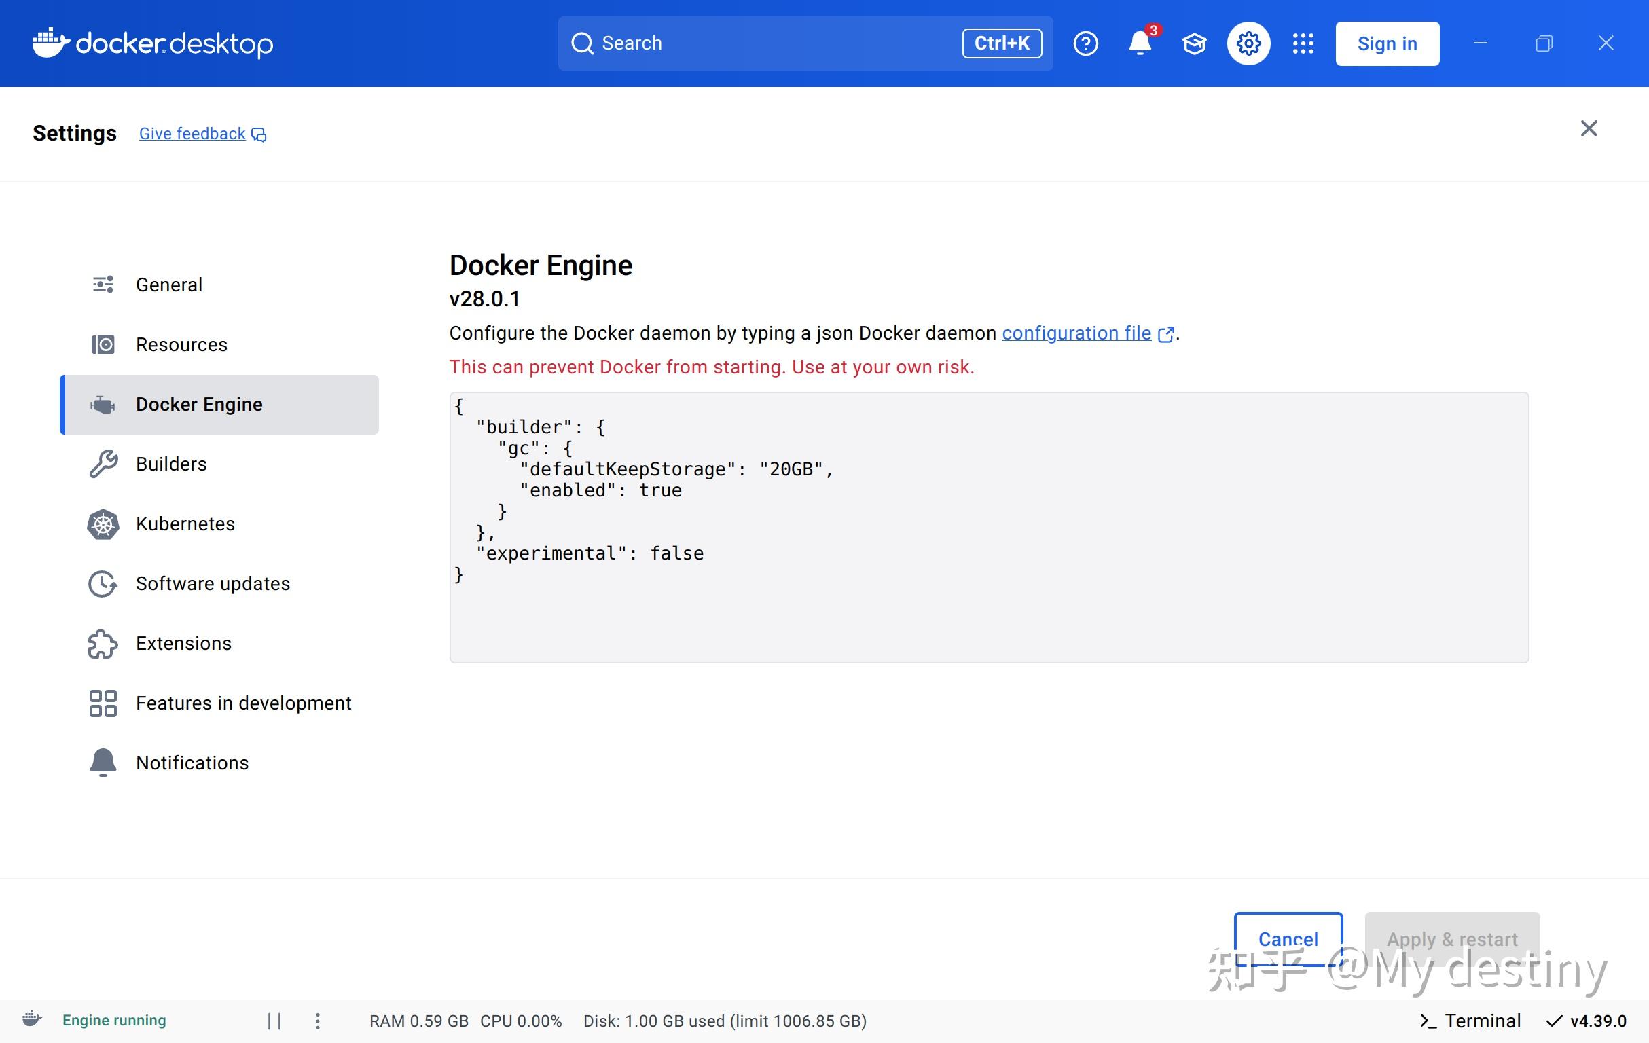Open the Learning Center graduation cap icon

1193,43
